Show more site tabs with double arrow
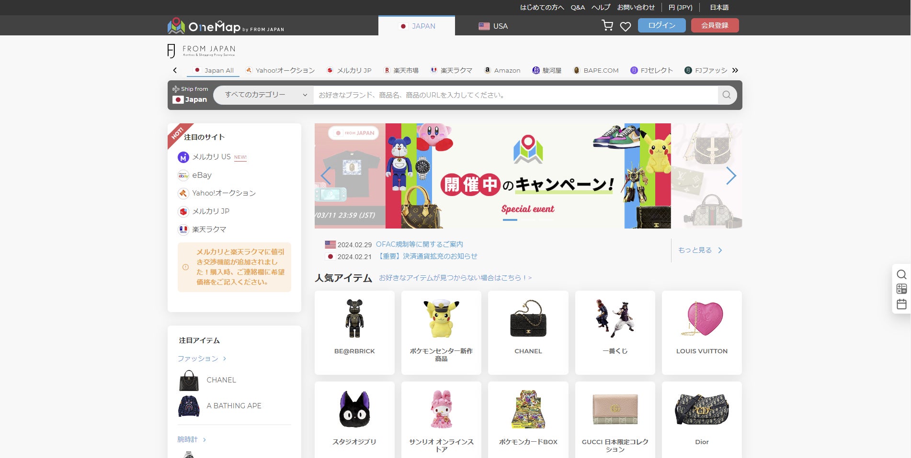The width and height of the screenshot is (911, 458). [735, 70]
